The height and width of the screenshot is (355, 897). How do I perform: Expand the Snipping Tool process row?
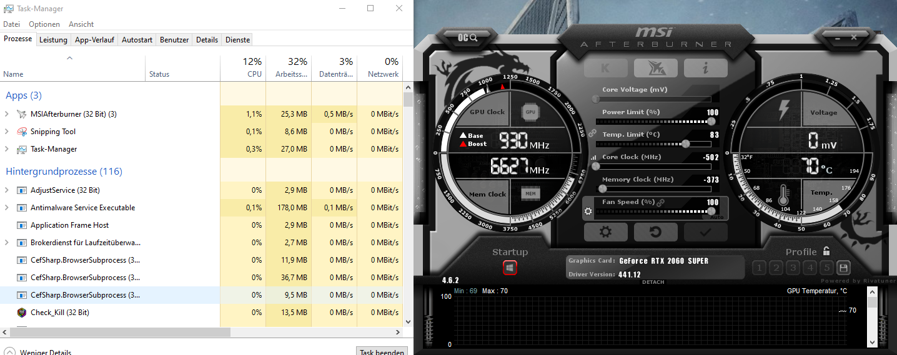point(7,132)
